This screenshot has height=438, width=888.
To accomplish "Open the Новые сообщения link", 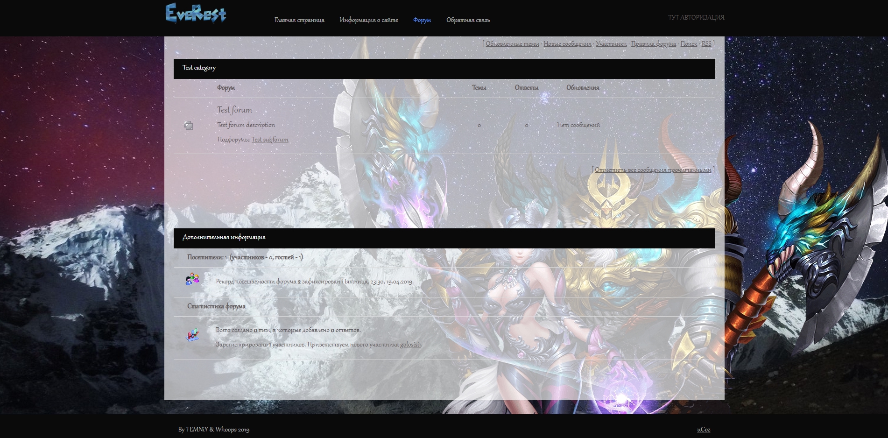I will point(567,44).
